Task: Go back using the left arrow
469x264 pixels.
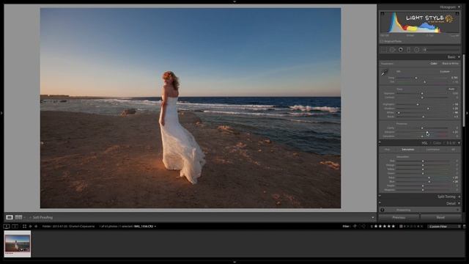Action: click(x=30, y=227)
